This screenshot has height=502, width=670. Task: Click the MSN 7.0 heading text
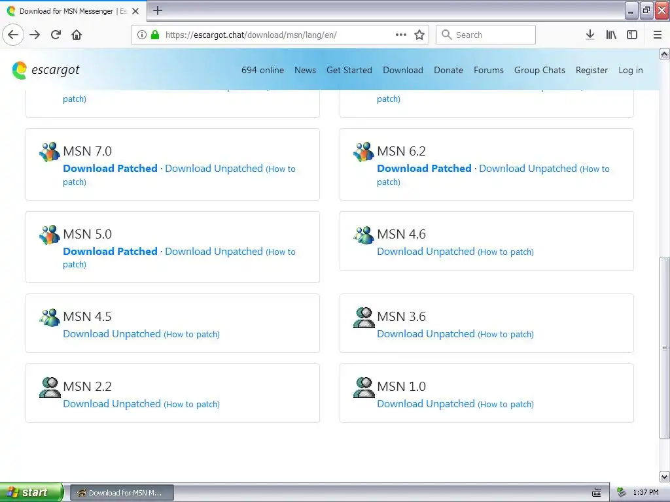87,151
